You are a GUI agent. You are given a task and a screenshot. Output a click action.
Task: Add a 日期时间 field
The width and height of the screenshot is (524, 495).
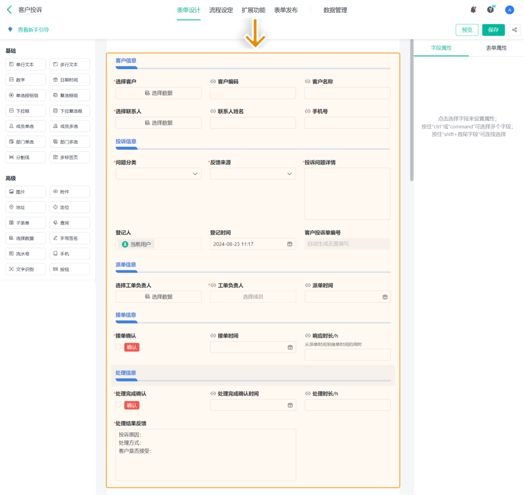click(x=70, y=80)
